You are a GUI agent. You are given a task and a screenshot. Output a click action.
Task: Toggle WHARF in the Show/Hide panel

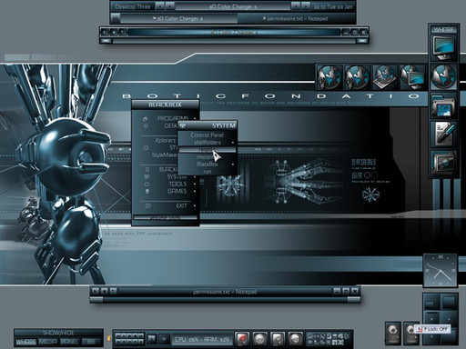click(x=25, y=342)
